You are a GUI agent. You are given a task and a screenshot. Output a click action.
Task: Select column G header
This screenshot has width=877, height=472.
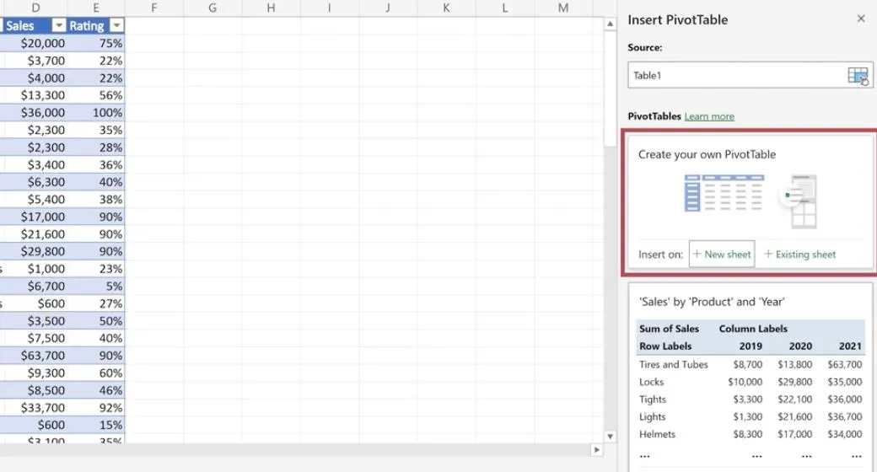pos(213,8)
